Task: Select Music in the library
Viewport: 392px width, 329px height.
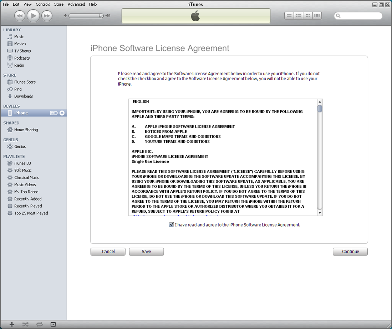Action: point(34,37)
